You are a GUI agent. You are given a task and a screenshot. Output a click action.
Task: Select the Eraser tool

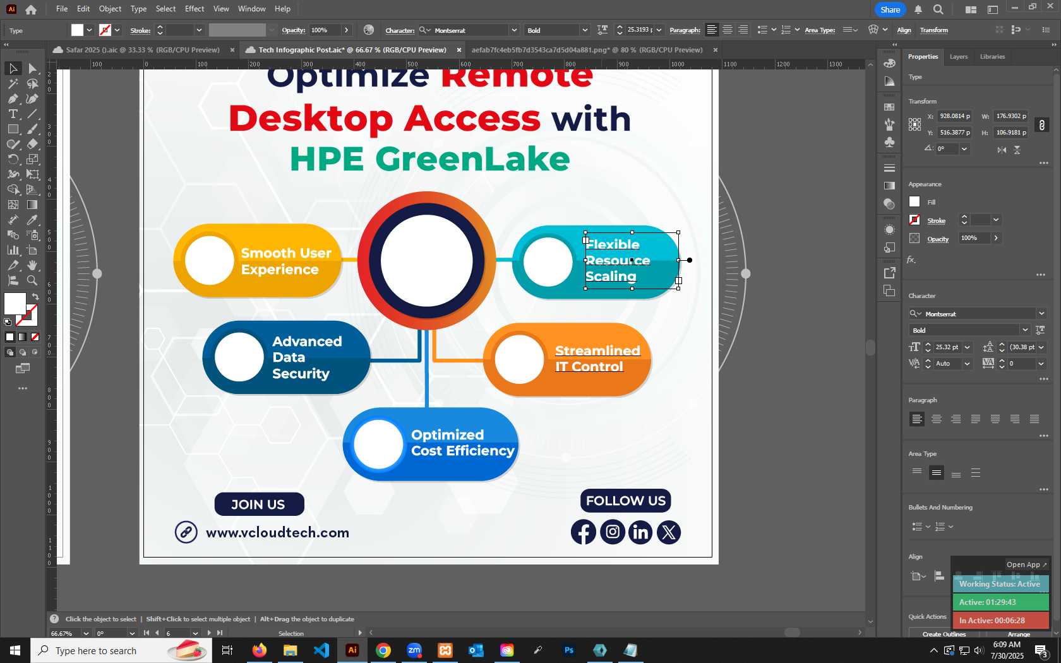(x=32, y=144)
